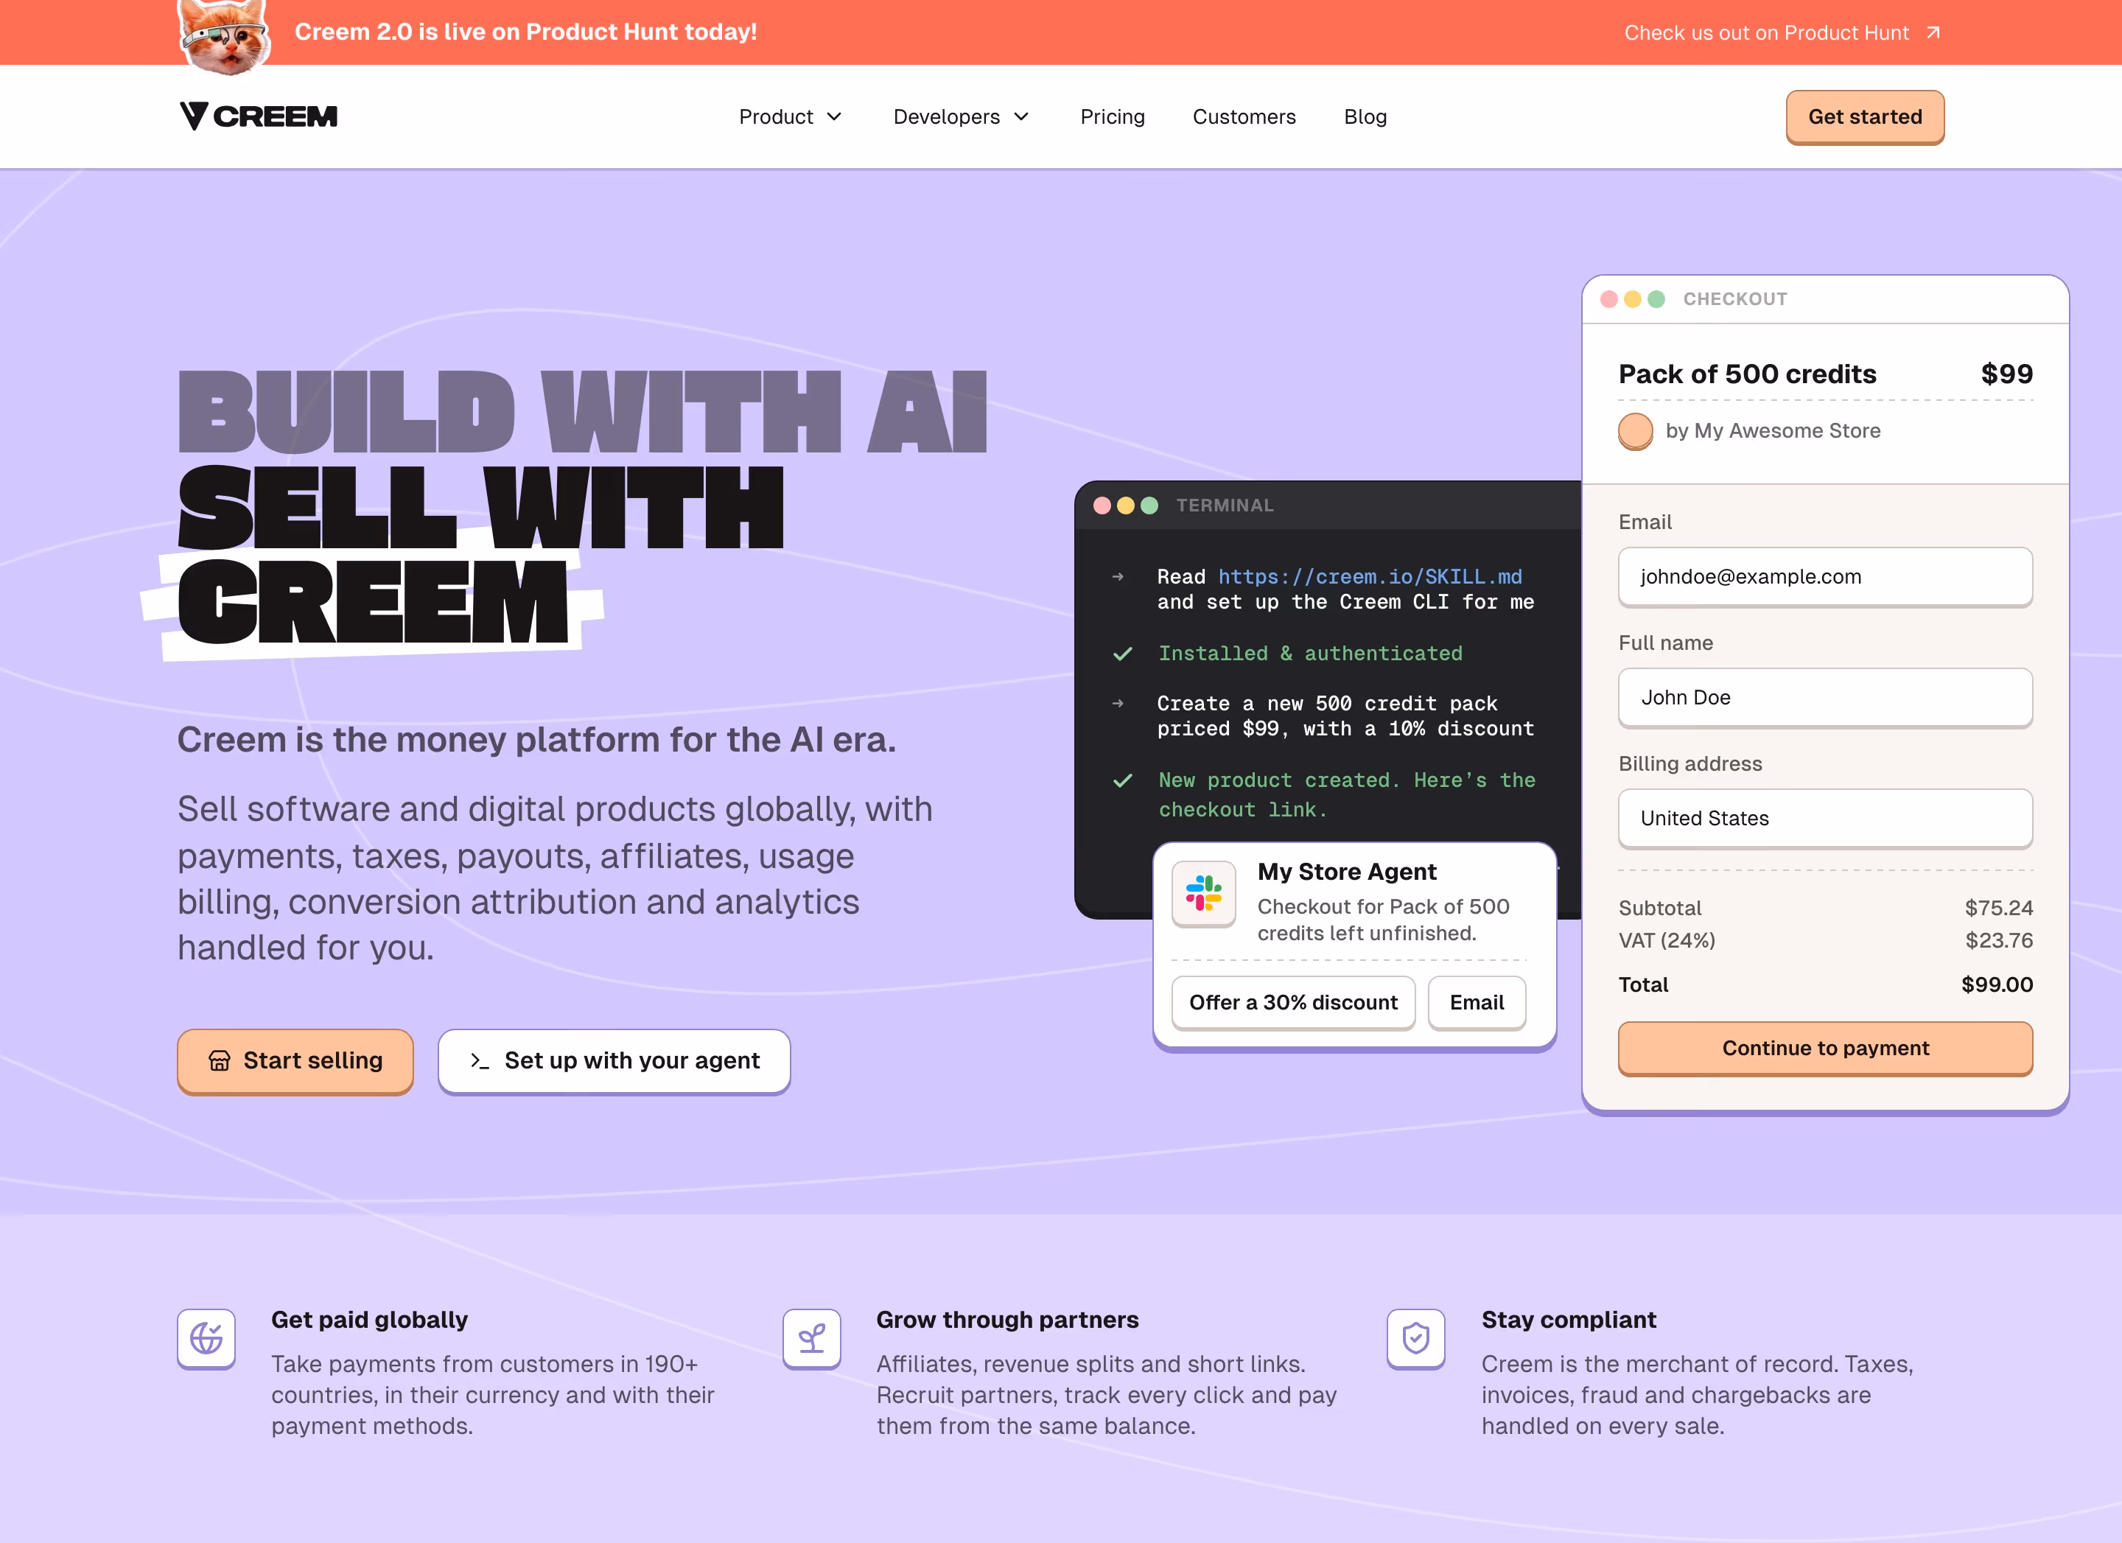The width and height of the screenshot is (2122, 1543).
Task: Click Offer a 30% discount button
Action: pos(1293,1002)
